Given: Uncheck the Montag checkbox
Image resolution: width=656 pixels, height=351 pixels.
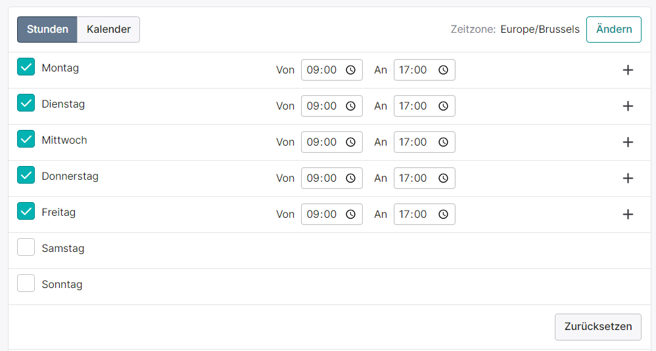Looking at the screenshot, I should tap(26, 67).
